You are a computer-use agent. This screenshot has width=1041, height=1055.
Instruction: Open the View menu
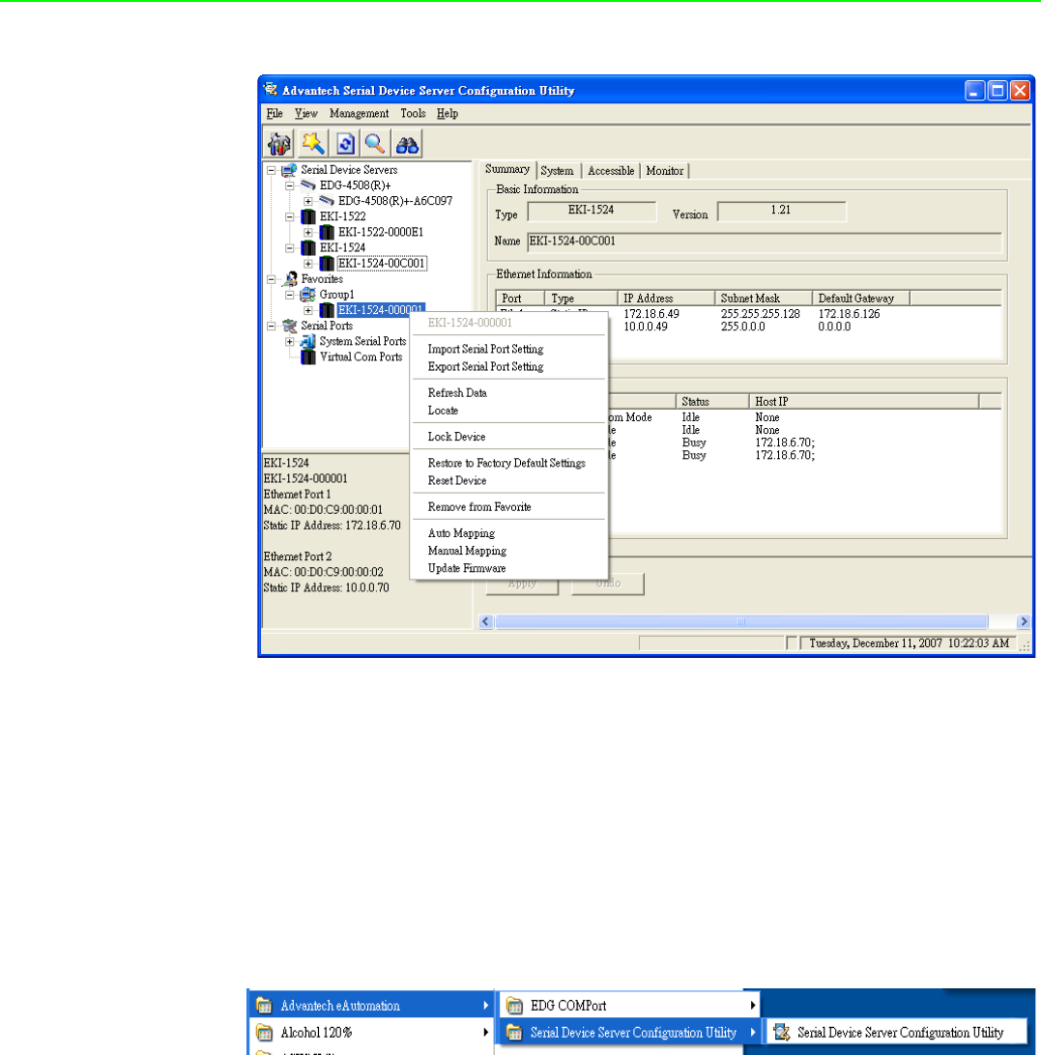[305, 114]
